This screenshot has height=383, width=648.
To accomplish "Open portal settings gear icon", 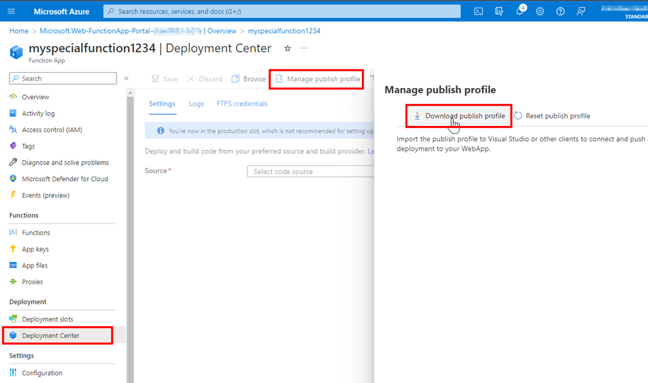I will pyautogui.click(x=540, y=11).
